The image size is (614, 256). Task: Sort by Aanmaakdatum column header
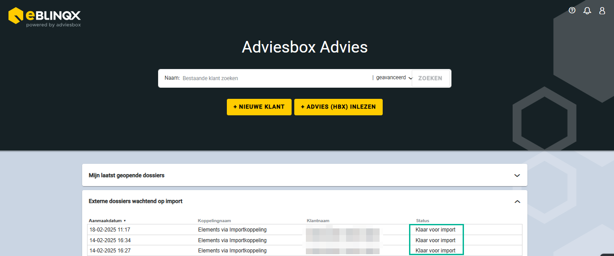[107, 220]
